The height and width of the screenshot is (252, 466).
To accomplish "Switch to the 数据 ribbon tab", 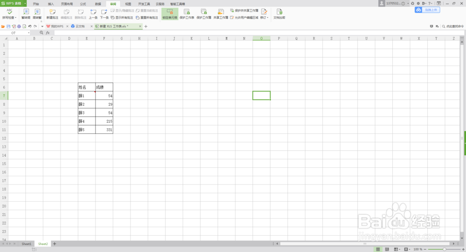I will coord(98,4).
